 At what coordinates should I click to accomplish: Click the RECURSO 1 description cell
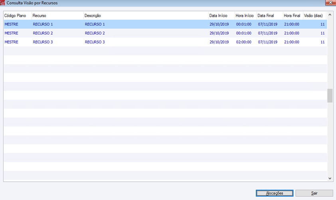click(x=95, y=24)
